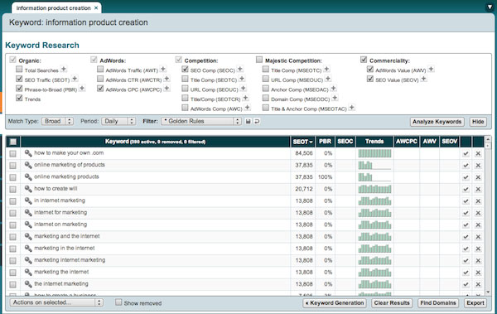Click the plus icon next to Title Comp (MSEOTC)

click(327, 69)
